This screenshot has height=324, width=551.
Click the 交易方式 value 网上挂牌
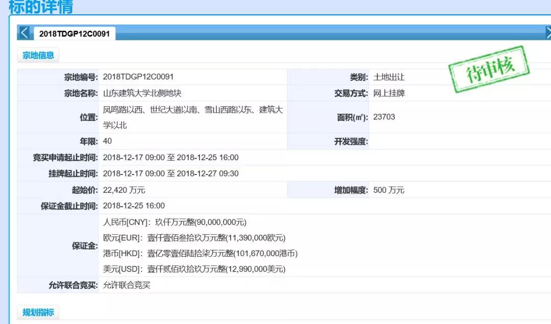[389, 93]
